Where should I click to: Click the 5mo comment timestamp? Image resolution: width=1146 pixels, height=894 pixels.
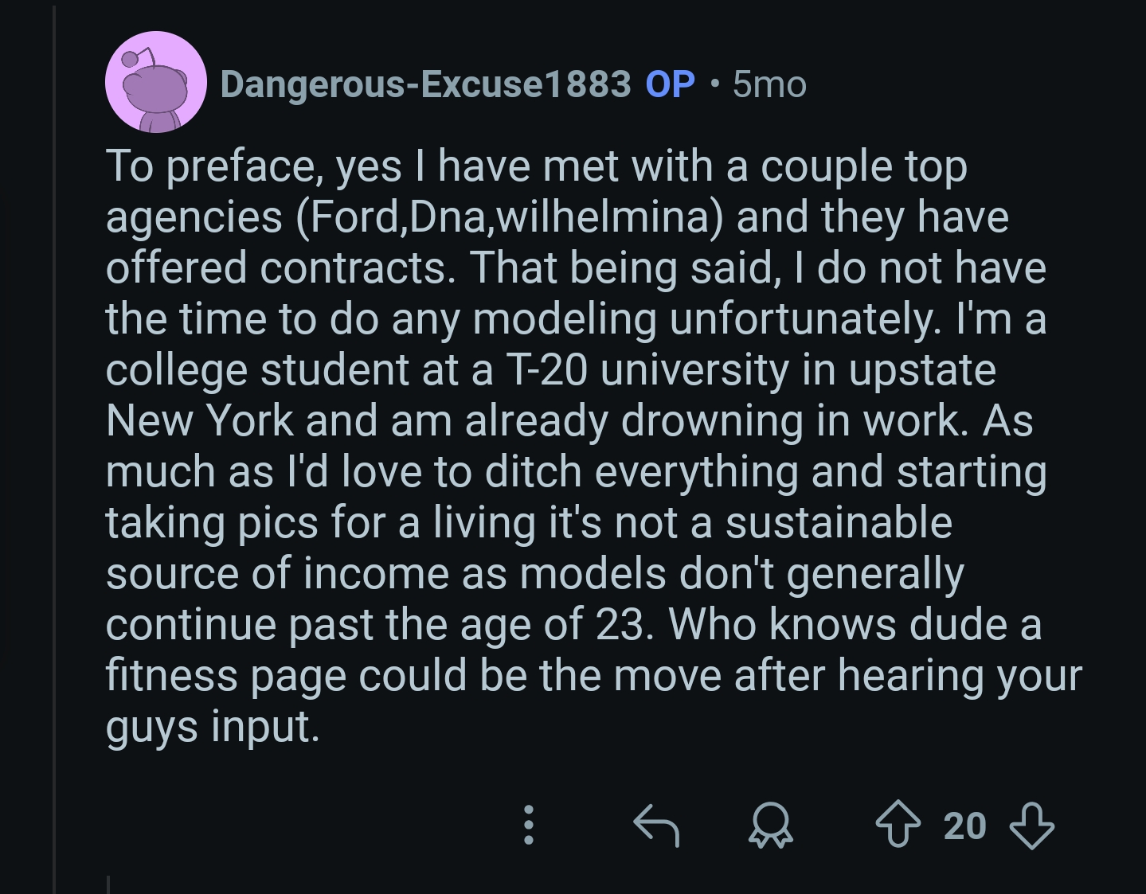769,84
